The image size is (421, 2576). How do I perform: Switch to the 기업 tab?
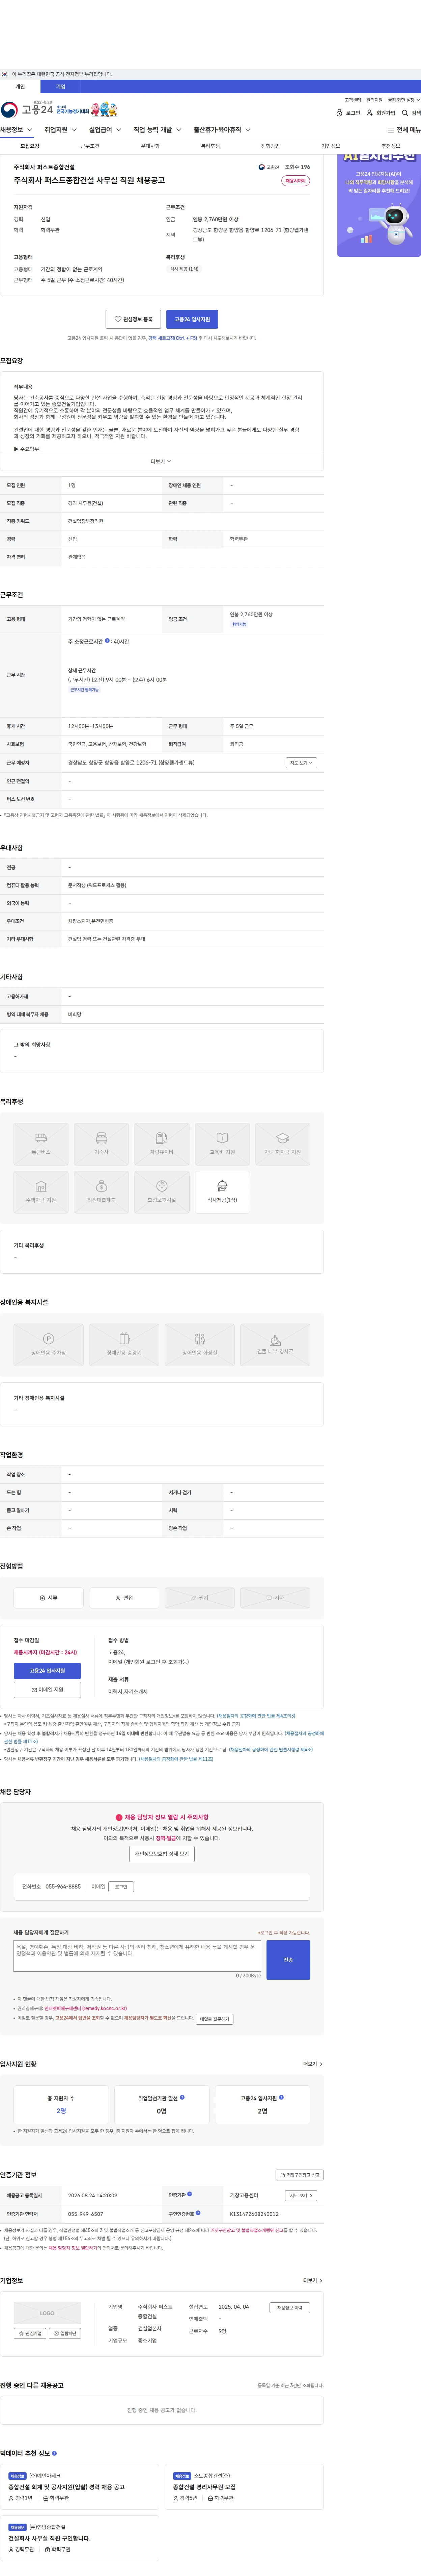click(61, 87)
